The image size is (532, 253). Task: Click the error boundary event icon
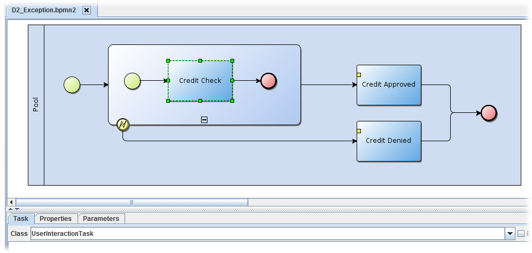click(123, 125)
